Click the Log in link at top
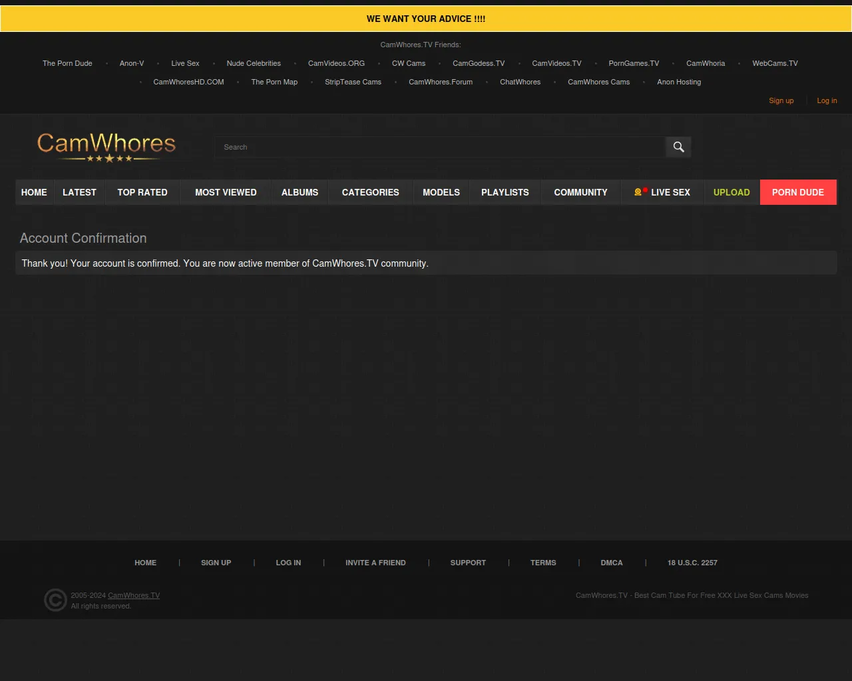The image size is (852, 681). 827,101
